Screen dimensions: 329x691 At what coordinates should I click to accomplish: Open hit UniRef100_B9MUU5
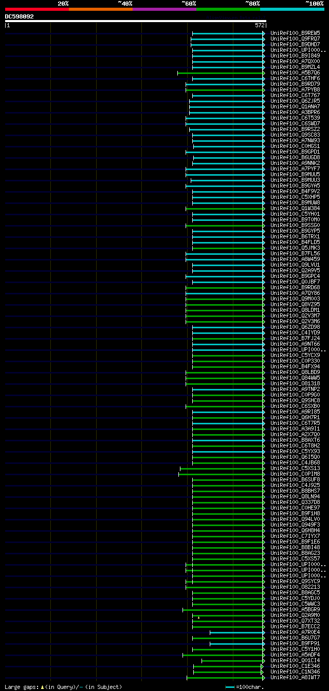coord(295,174)
